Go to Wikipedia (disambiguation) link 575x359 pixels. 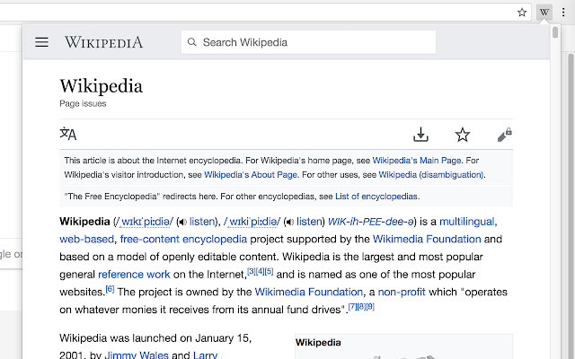pos(431,175)
